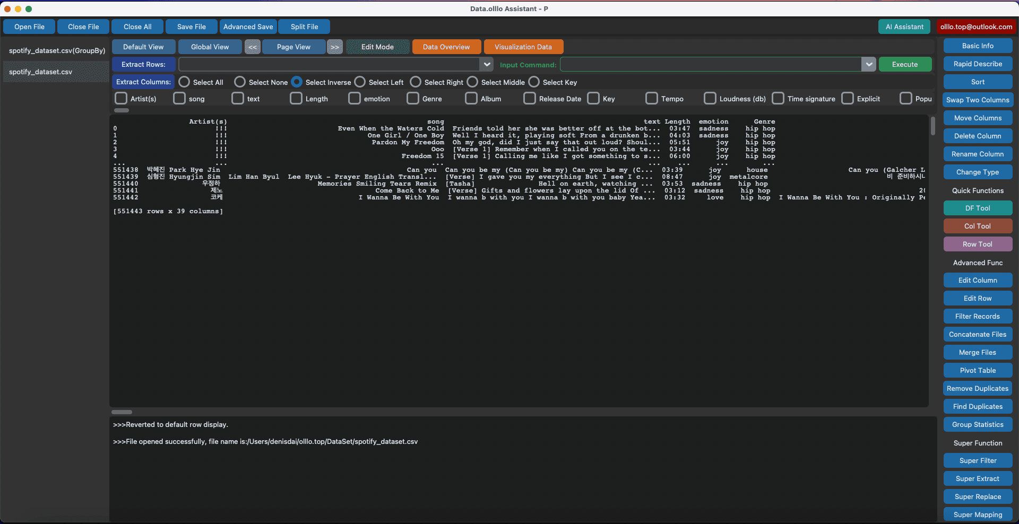Choose the Select Middle radio option

(x=472, y=82)
